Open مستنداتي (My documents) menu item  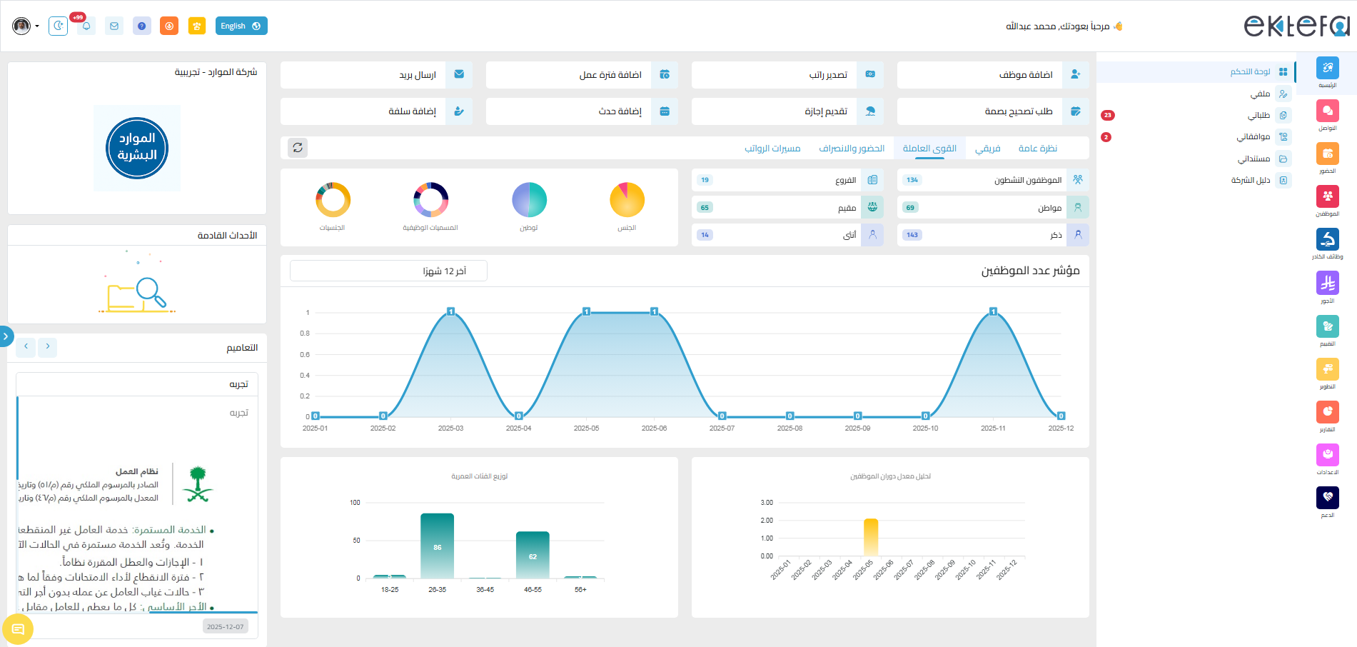coord(1196,159)
